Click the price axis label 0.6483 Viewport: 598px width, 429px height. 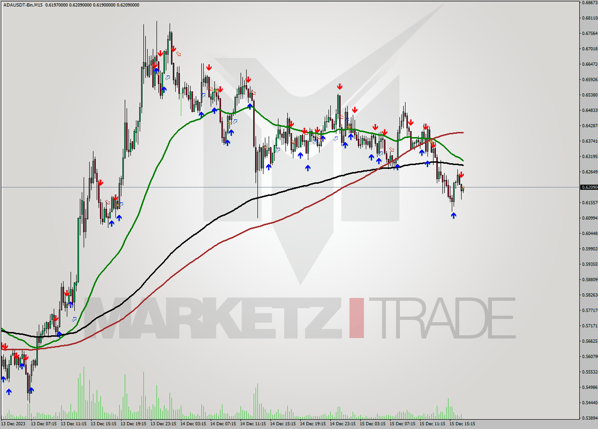point(590,110)
